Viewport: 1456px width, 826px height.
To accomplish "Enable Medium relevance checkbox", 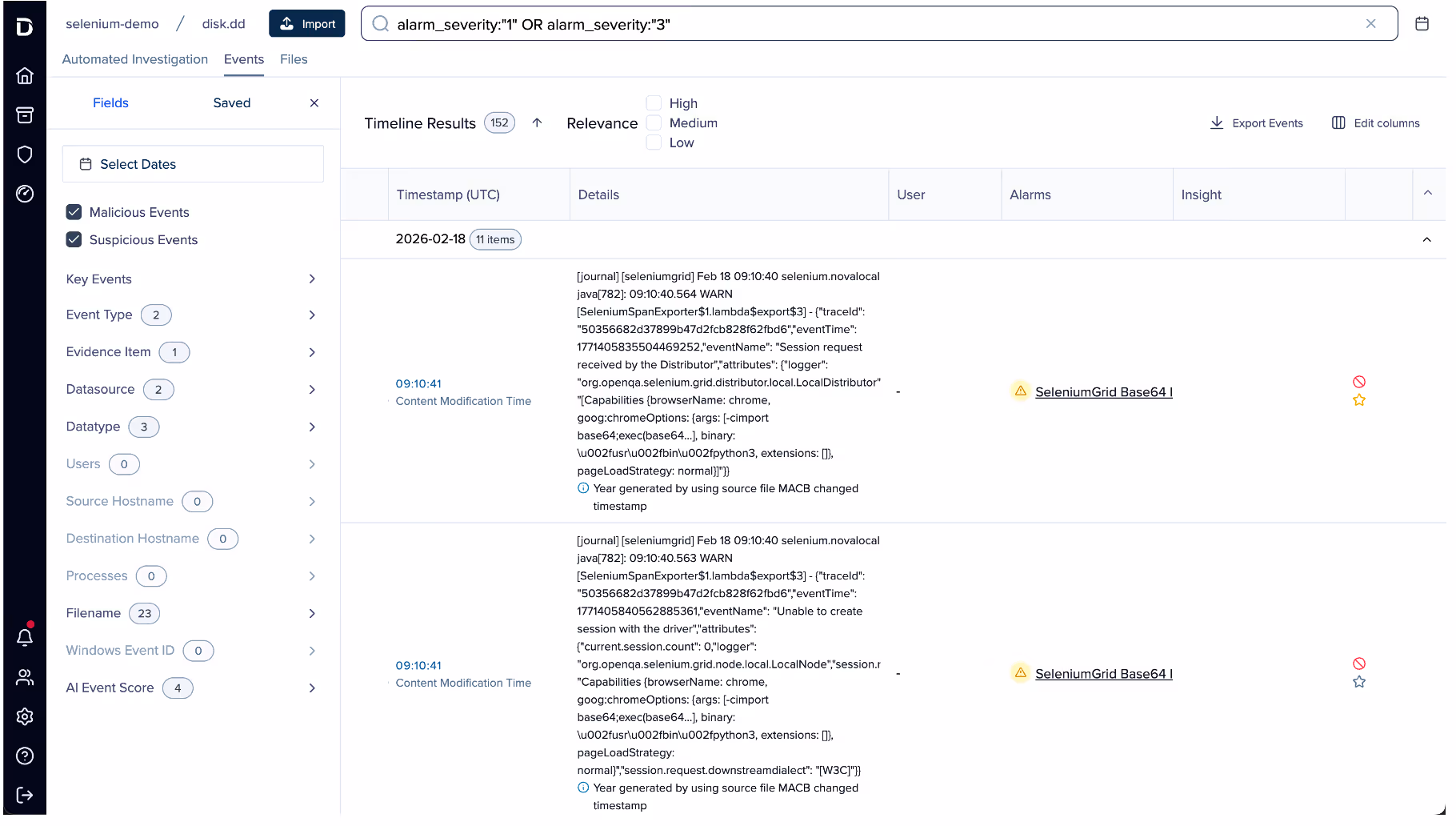I will 654,122.
